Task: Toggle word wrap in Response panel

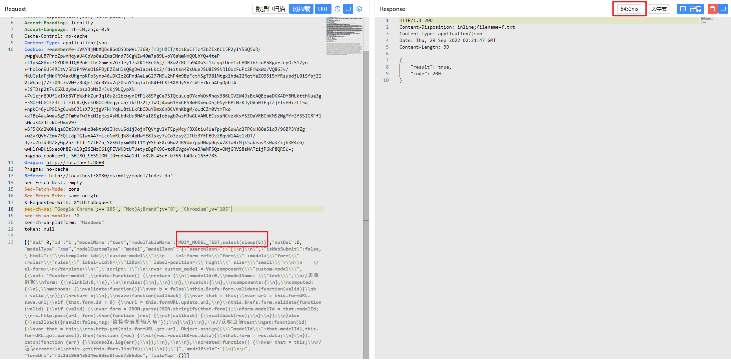Action: [724, 9]
